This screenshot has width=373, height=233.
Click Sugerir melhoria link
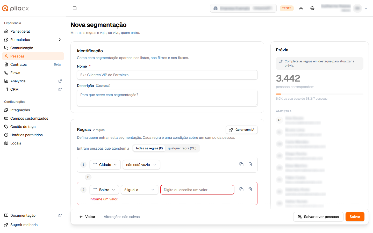[x=33, y=225]
